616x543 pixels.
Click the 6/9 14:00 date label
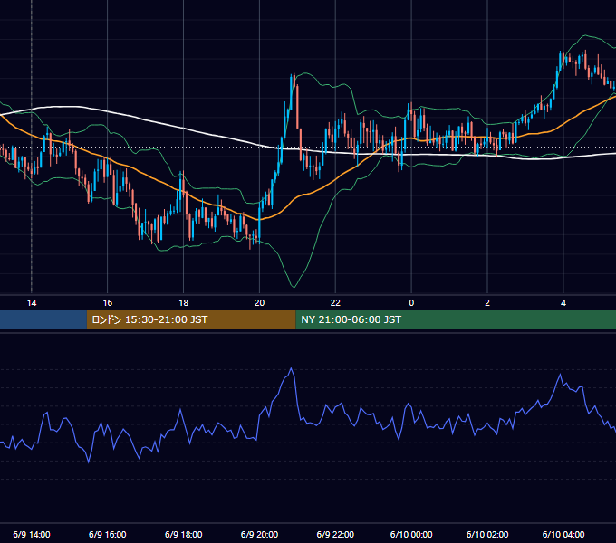point(32,534)
